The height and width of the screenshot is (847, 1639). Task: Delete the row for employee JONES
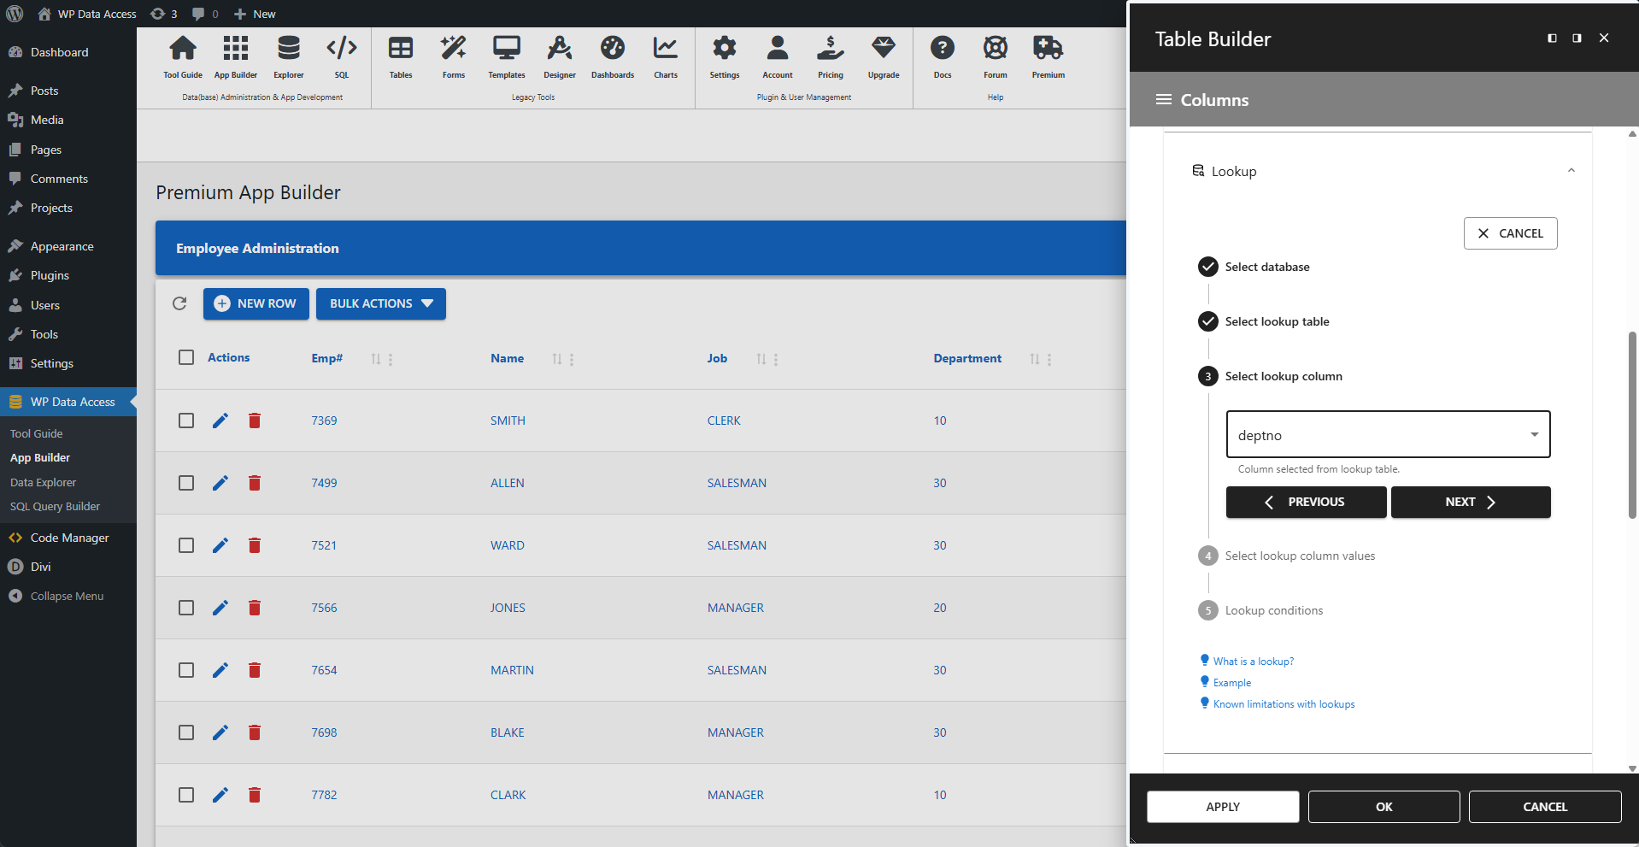(x=254, y=608)
